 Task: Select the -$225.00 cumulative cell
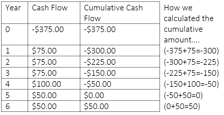[x=120, y=62]
